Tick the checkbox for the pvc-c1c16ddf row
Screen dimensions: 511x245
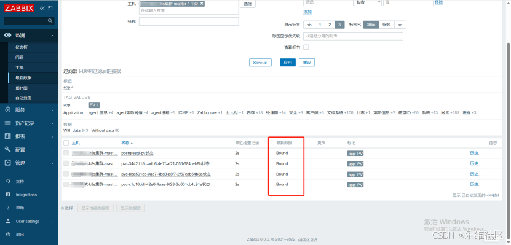point(66,184)
